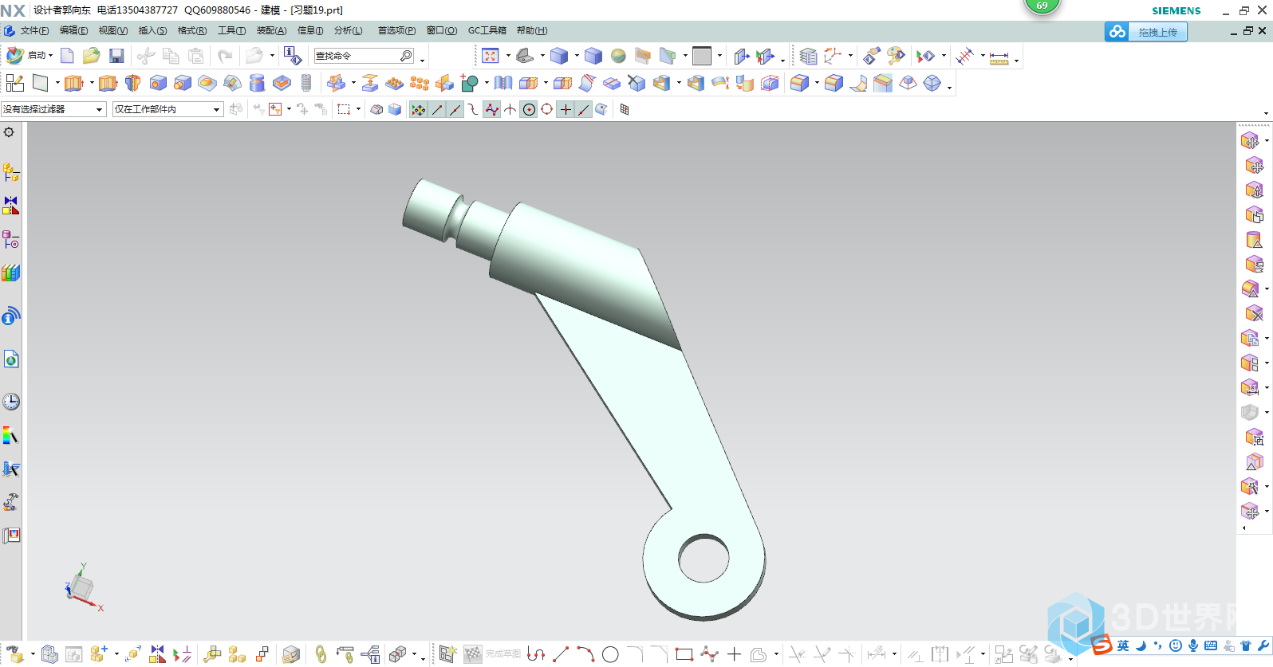This screenshot has width=1273, height=667.
Task: Click the command finder magnifier icon
Action: point(407,56)
